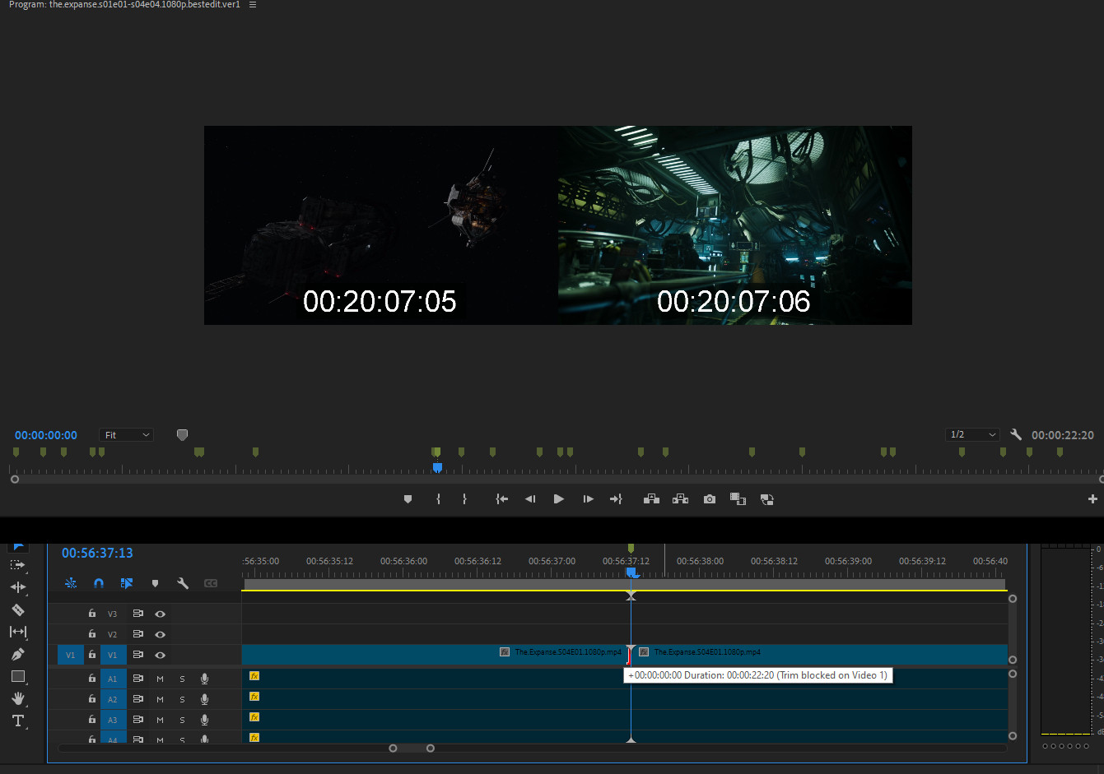The height and width of the screenshot is (774, 1104).
Task: Click the Lift button in Program monitor
Action: pyautogui.click(x=651, y=499)
